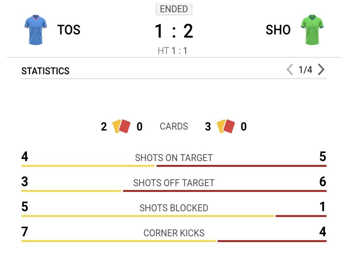Open the SHO team name
The image size is (348, 253).
(x=278, y=30)
